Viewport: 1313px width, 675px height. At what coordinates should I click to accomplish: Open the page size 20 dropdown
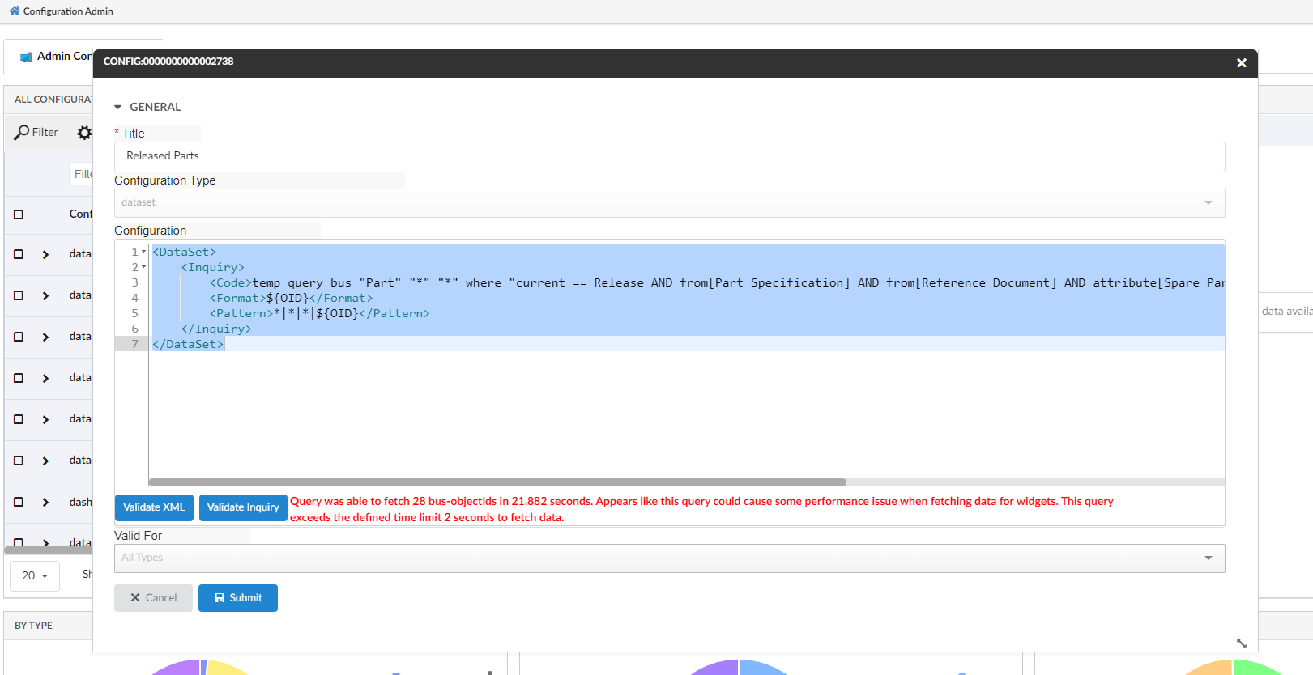click(x=35, y=575)
